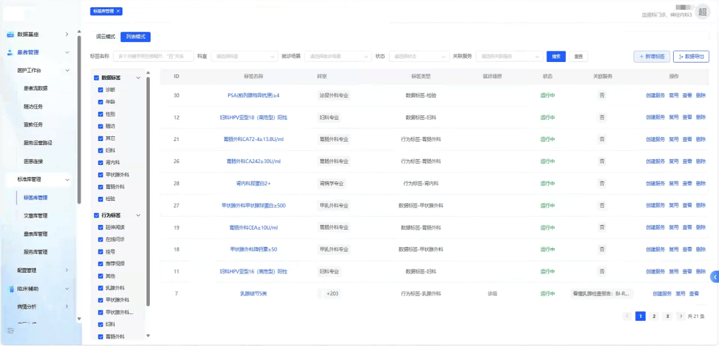Click the 临床辅助 sidebar icon
Viewport: 719px width, 346px height.
coord(11,289)
